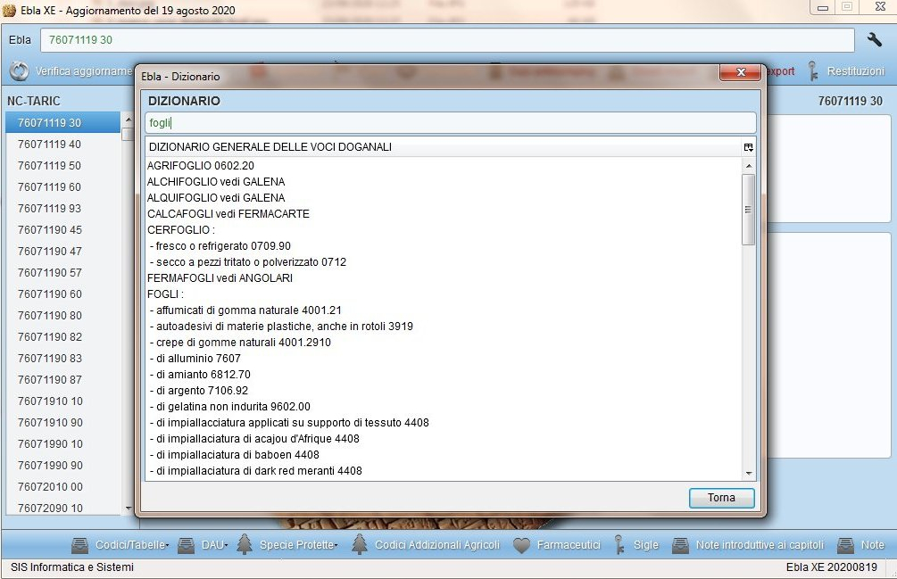The image size is (897, 579).
Task: Click the Note tray icon
Action: [x=845, y=545]
